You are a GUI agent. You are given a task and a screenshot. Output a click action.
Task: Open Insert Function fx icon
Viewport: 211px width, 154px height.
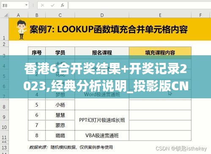(x=63, y=5)
